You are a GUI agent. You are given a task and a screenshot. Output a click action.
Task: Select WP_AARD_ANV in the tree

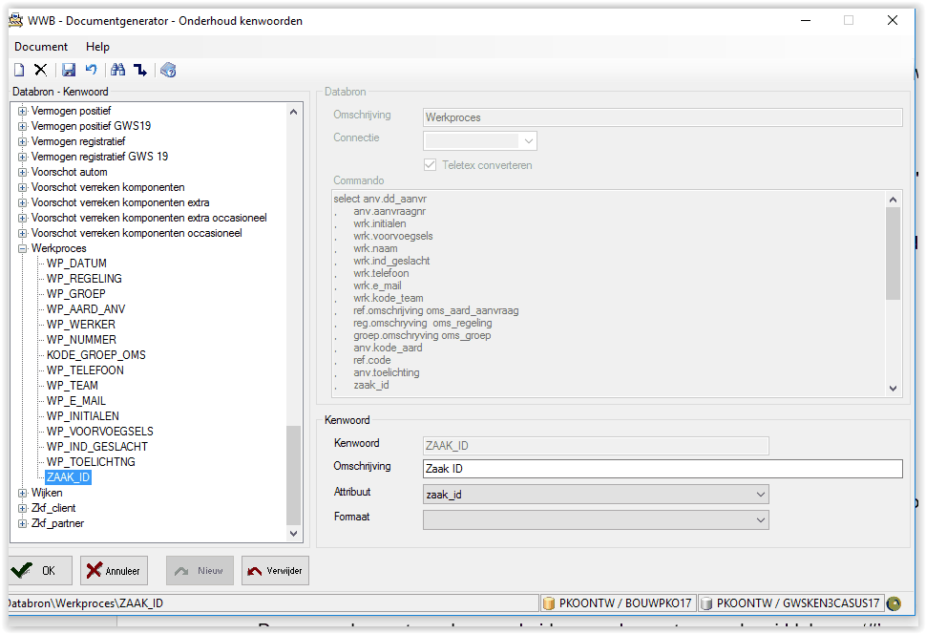pos(86,309)
